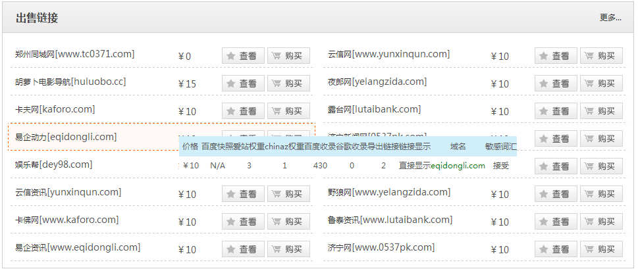Click the star icon in 郑州同城网's 查看 button
Image resolution: width=638 pixels, height=271 pixels.
(x=231, y=56)
